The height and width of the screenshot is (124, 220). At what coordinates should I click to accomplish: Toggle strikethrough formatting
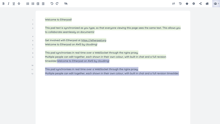pyautogui.click(x=19, y=4)
